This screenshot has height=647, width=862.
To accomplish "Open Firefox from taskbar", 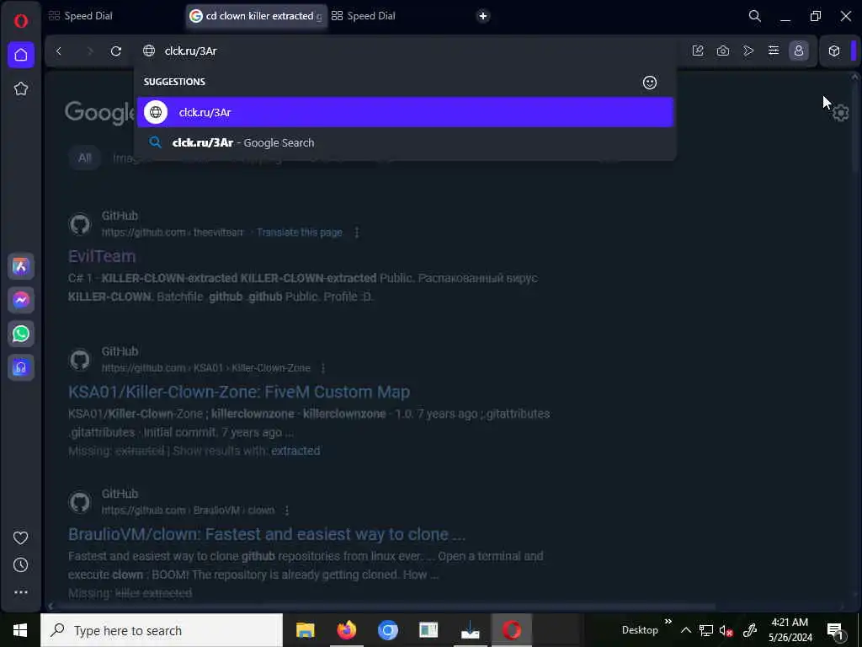I will [x=346, y=630].
